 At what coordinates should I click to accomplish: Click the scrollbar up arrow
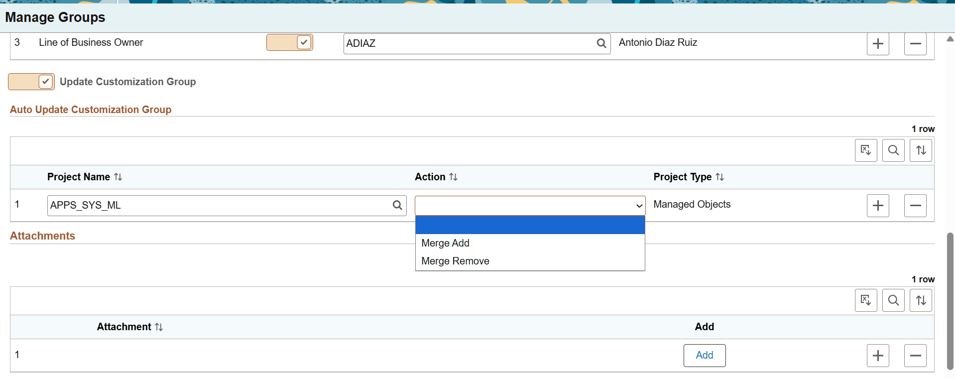tap(950, 39)
